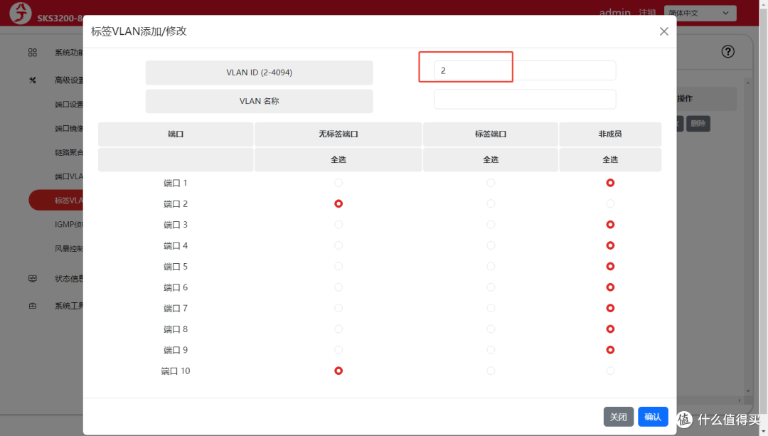Viewport: 768px width, 436px height.
Task: Set 端口 10 as 标签端口
Action: (491, 371)
